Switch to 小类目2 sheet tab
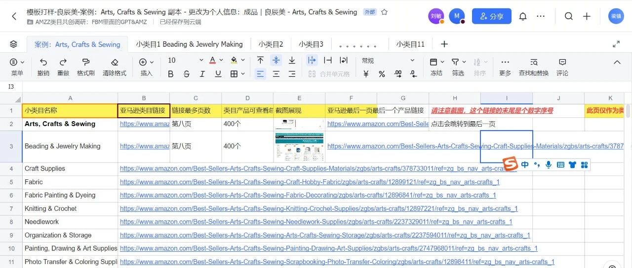632x268 pixels. point(271,44)
